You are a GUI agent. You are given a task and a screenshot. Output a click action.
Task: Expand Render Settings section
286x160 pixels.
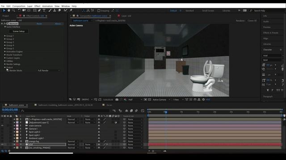(x=5, y=64)
